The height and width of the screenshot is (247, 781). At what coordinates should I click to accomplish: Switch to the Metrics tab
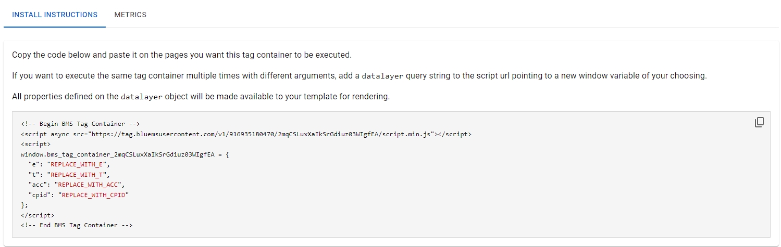130,15
